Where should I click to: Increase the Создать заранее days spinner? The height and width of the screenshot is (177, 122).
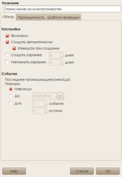point(62,54)
